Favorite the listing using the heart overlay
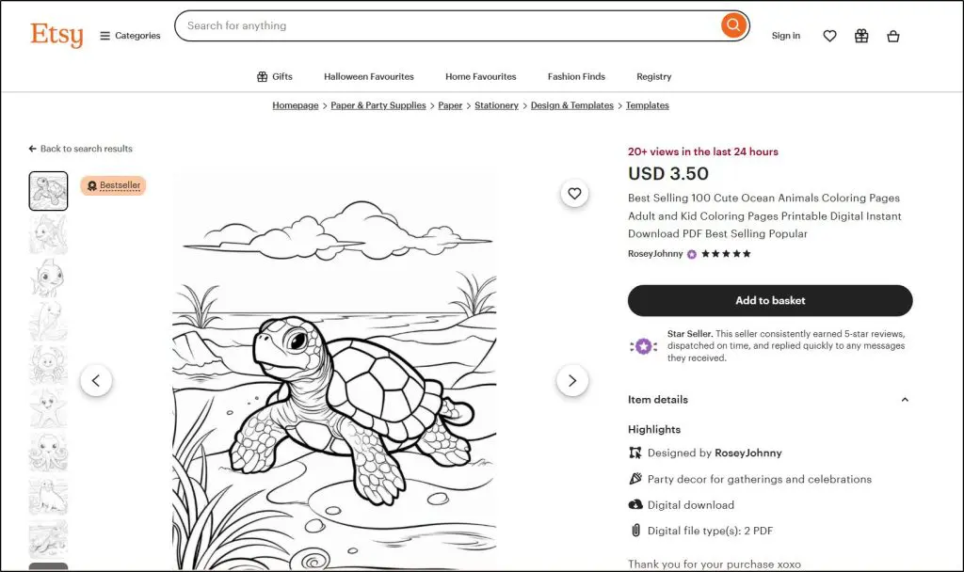 [x=574, y=193]
